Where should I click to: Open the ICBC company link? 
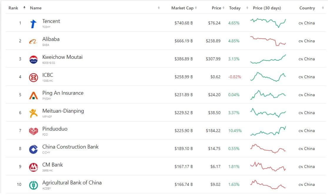[x=48, y=75]
